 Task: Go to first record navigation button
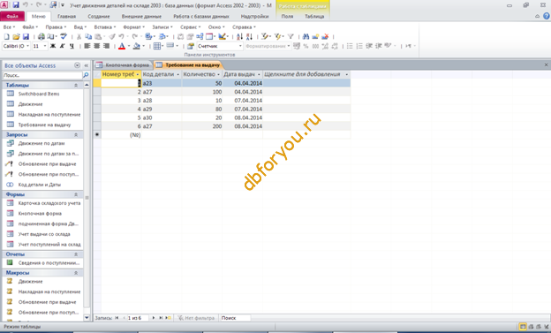(117, 318)
